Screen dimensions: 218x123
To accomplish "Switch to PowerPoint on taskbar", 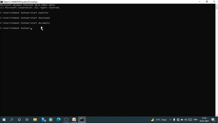I will click(74, 120).
